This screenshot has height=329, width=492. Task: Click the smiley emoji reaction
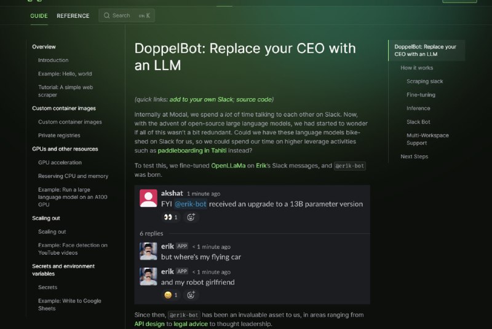pos(170,295)
